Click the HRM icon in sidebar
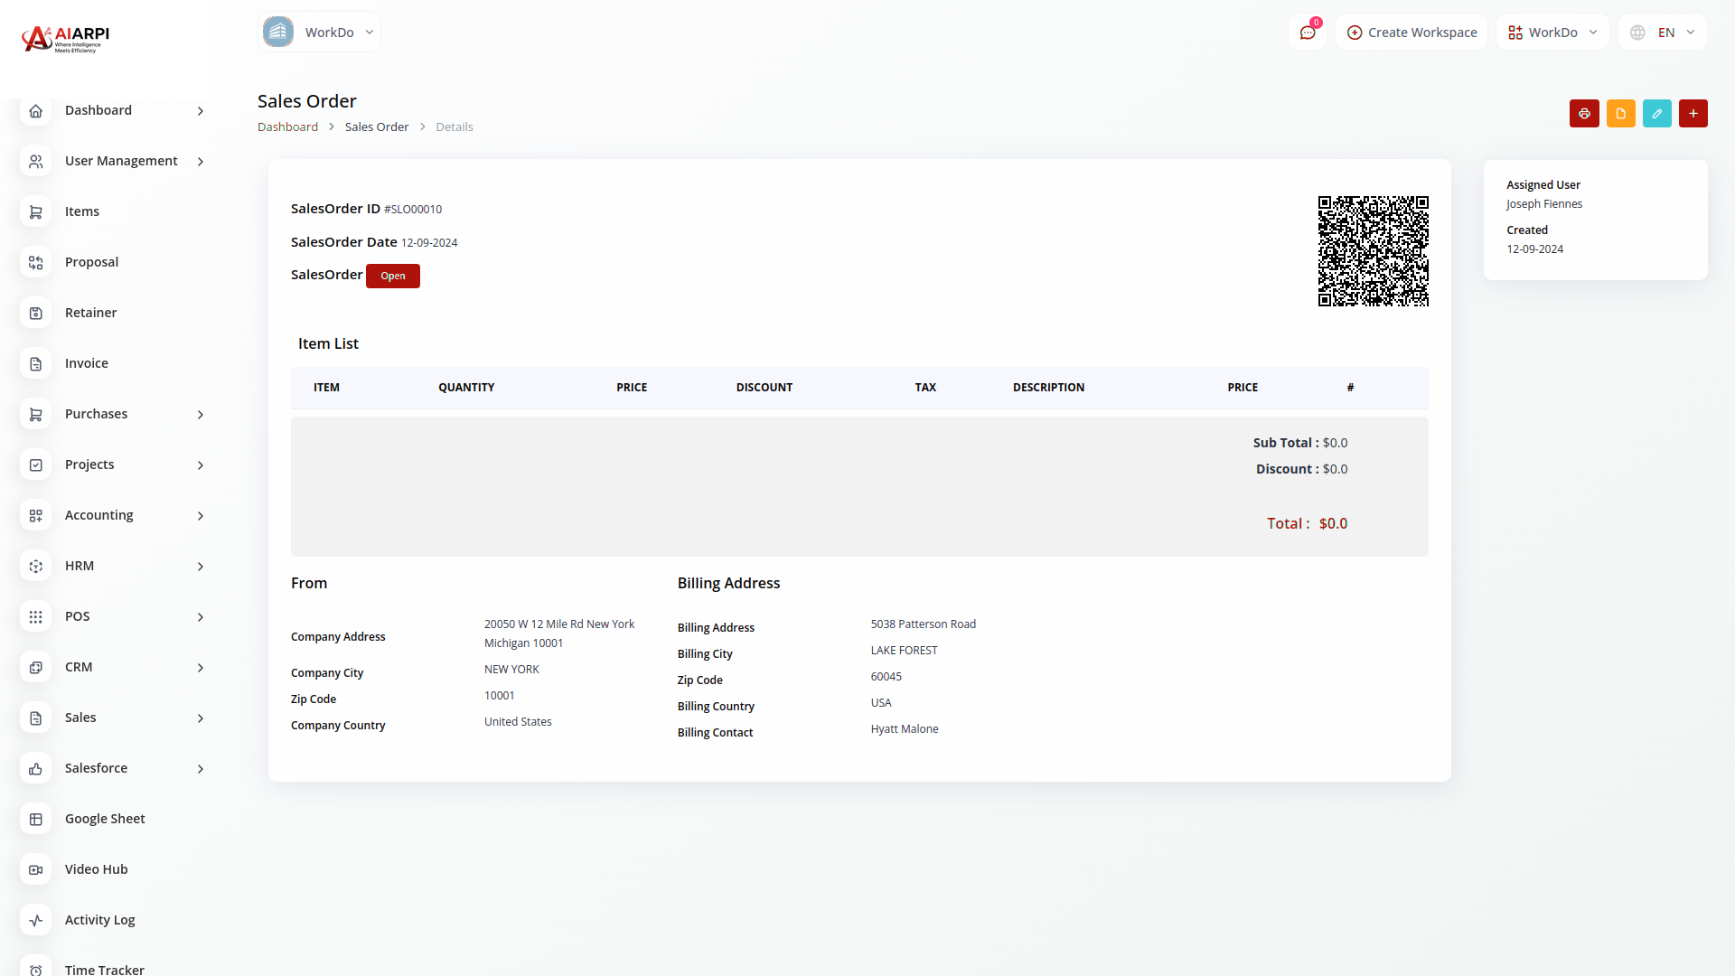 [x=35, y=566]
